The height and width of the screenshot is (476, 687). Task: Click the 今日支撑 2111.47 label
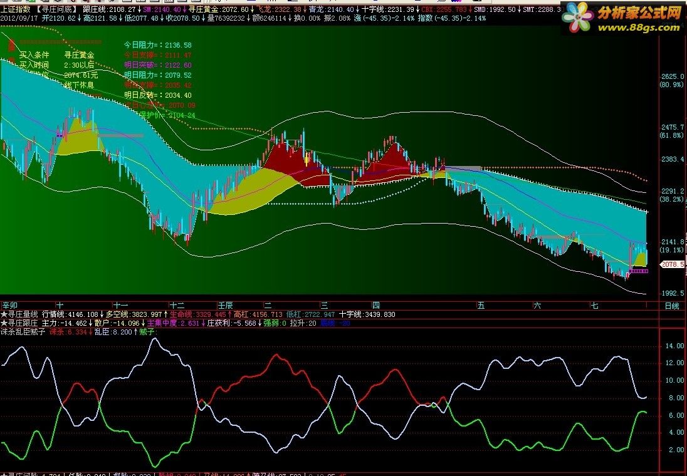point(158,54)
